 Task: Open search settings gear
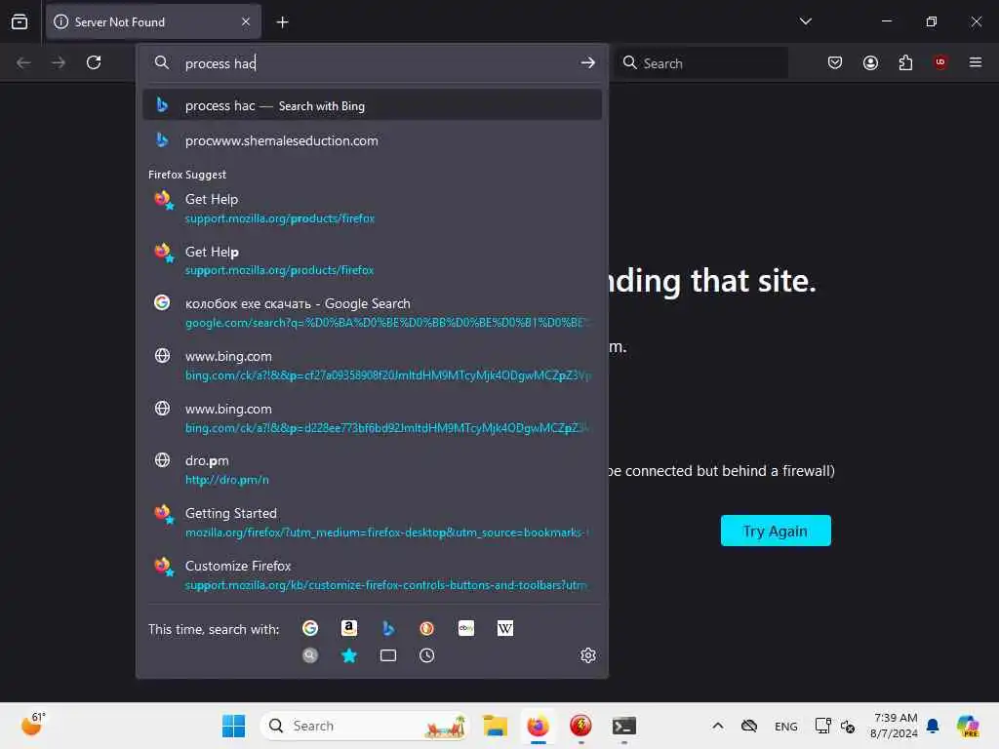[x=588, y=655]
